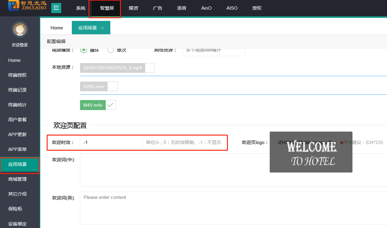Open the 媒资 top menu
Screen dimensions: 387x228
point(133,8)
